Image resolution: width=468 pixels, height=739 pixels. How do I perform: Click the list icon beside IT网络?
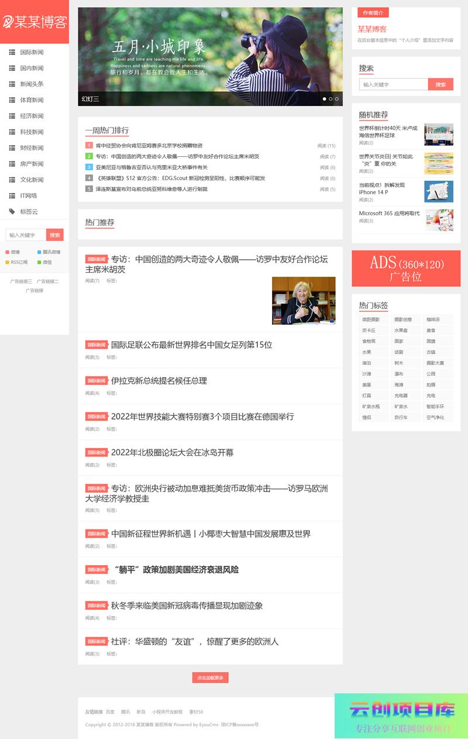click(12, 195)
